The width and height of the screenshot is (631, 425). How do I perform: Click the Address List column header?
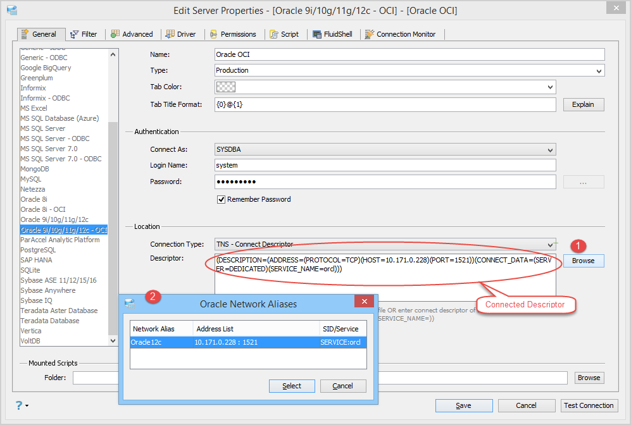click(256, 329)
